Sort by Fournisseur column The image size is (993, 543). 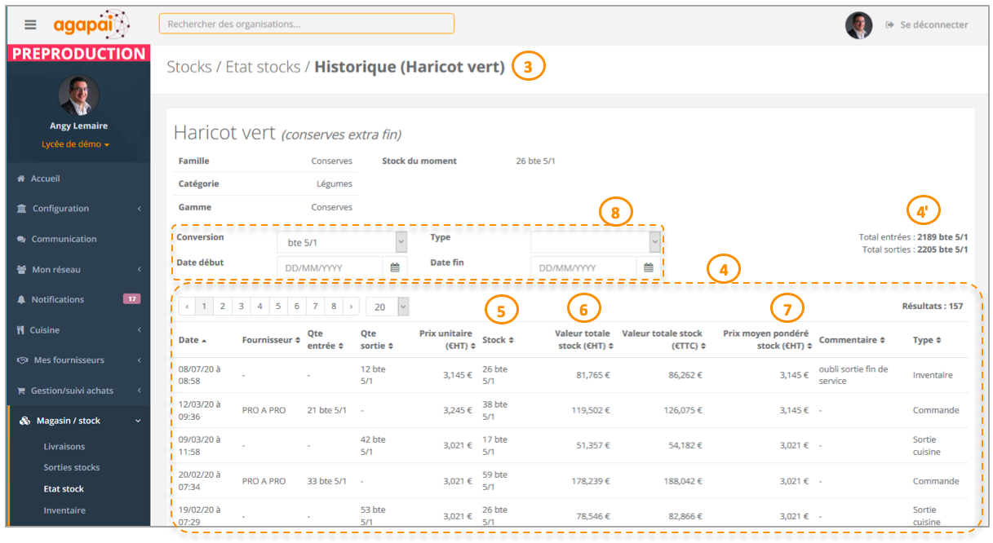coord(271,340)
